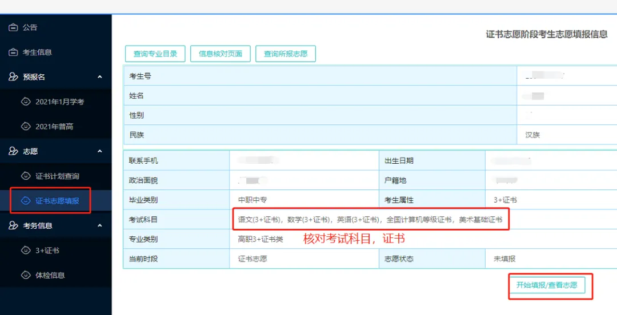Click the 考生信息 briefcase icon

pyautogui.click(x=13, y=52)
